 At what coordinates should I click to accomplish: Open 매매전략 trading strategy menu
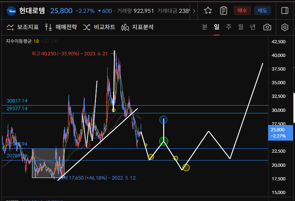pos(61,27)
